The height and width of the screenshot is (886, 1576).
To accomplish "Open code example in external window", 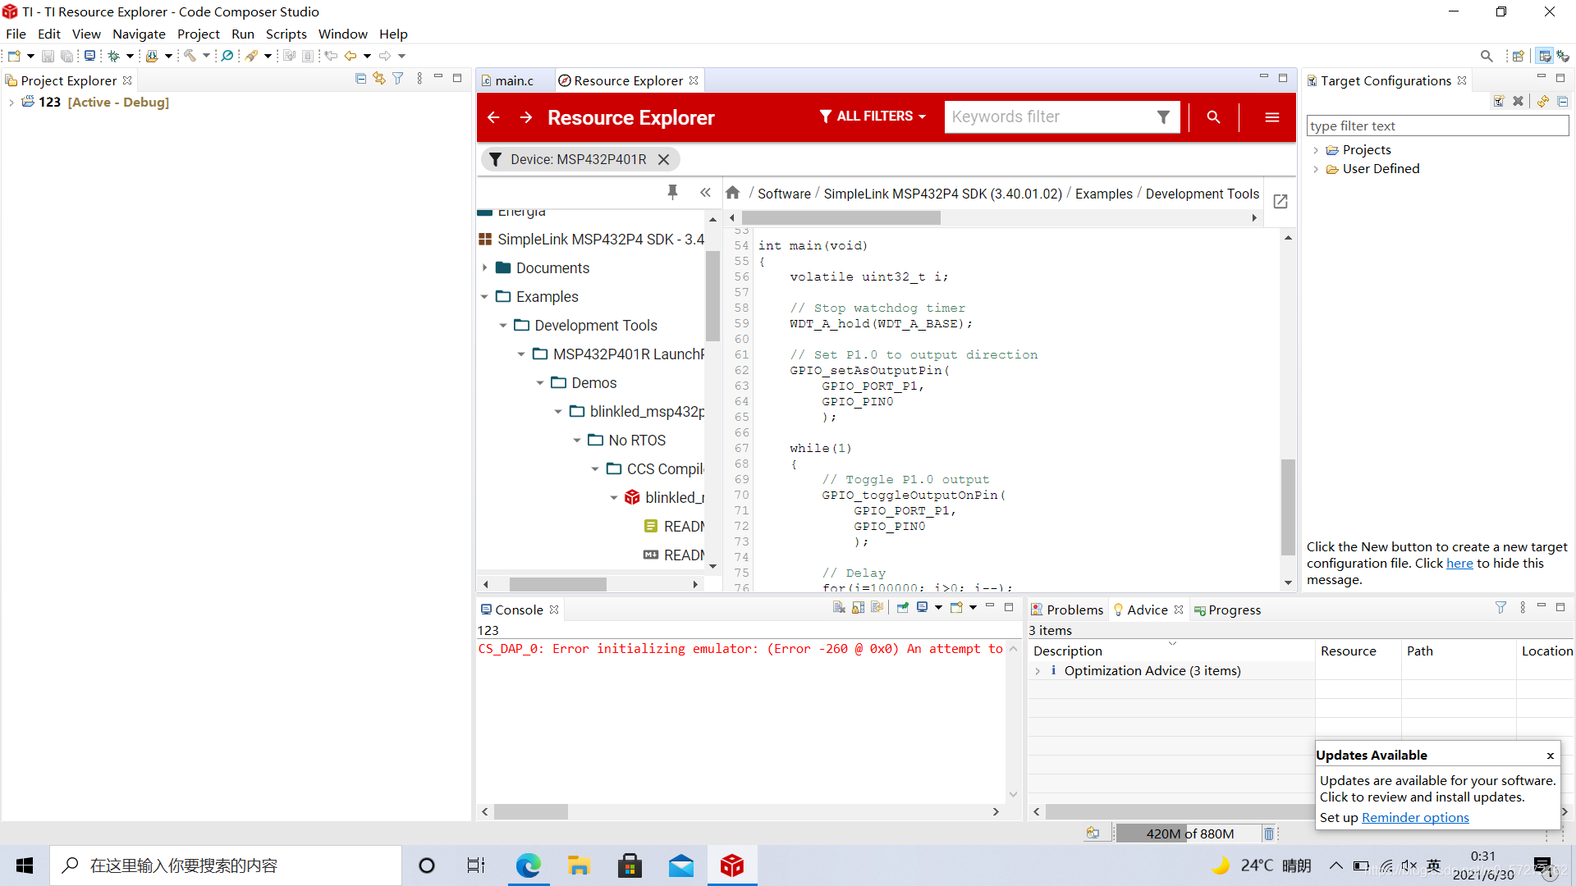I will point(1280,202).
